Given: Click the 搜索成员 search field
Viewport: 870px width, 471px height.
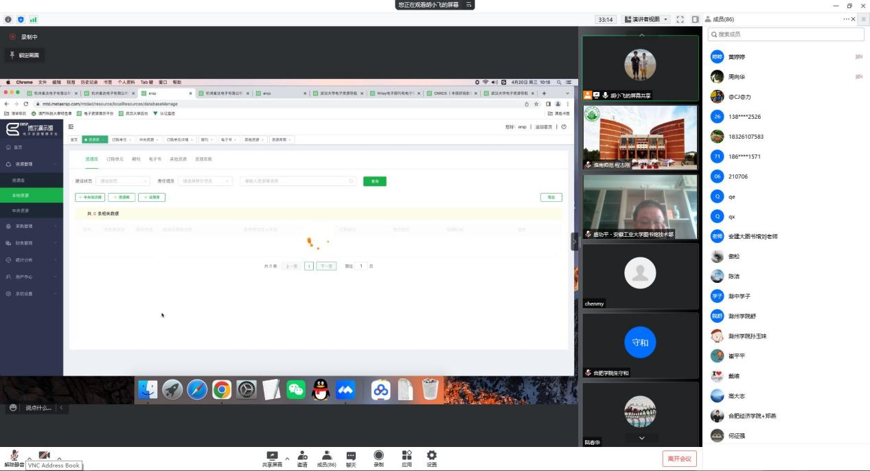Looking at the screenshot, I should (786, 34).
